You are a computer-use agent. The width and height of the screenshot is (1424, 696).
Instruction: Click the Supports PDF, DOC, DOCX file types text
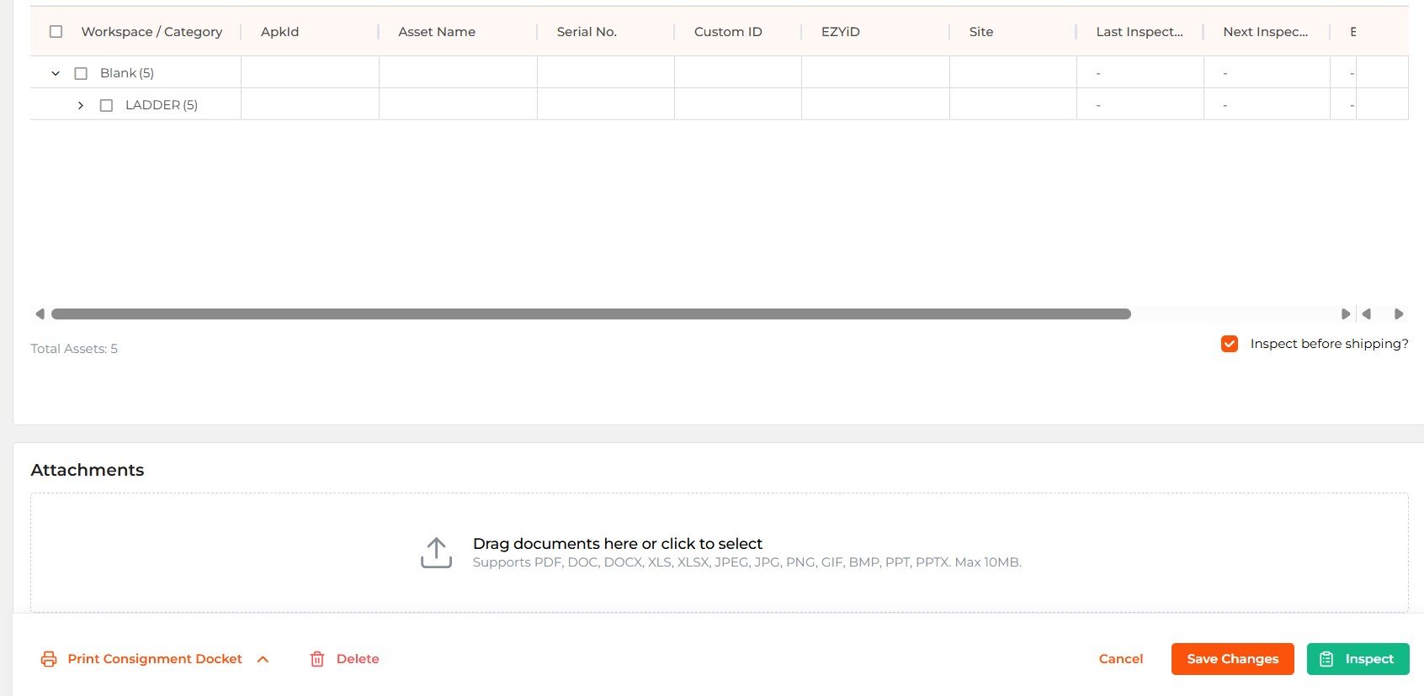click(x=747, y=562)
